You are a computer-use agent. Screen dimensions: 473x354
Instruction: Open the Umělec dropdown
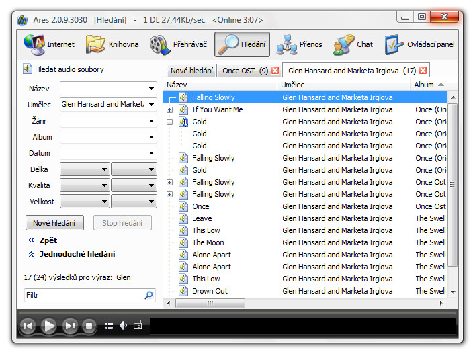(151, 105)
